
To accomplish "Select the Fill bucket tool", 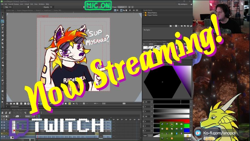I will (3, 32).
